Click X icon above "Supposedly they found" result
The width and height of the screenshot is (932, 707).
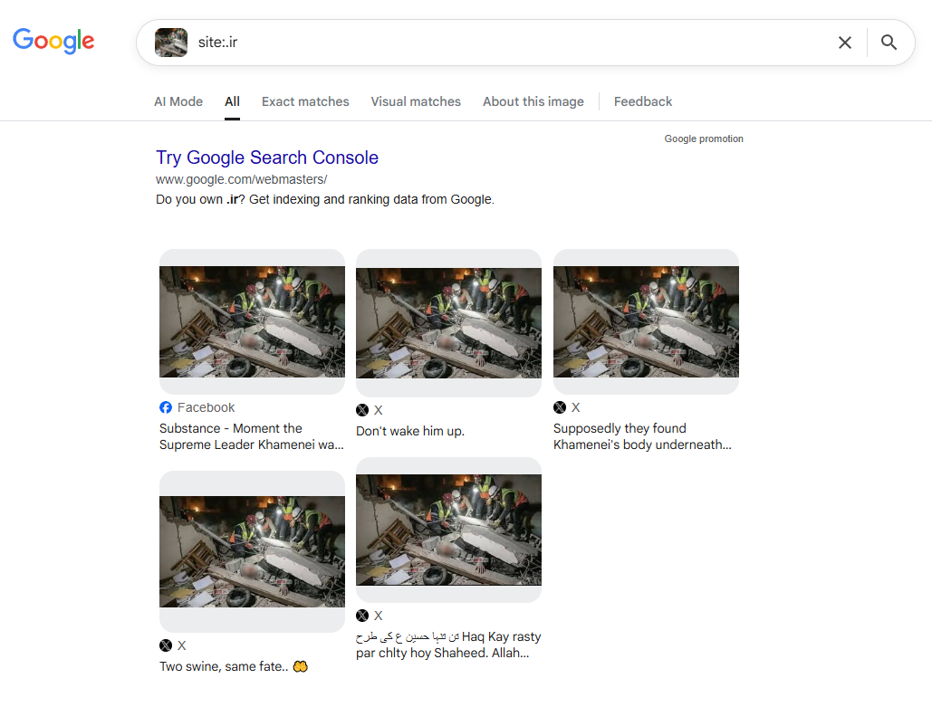(560, 407)
